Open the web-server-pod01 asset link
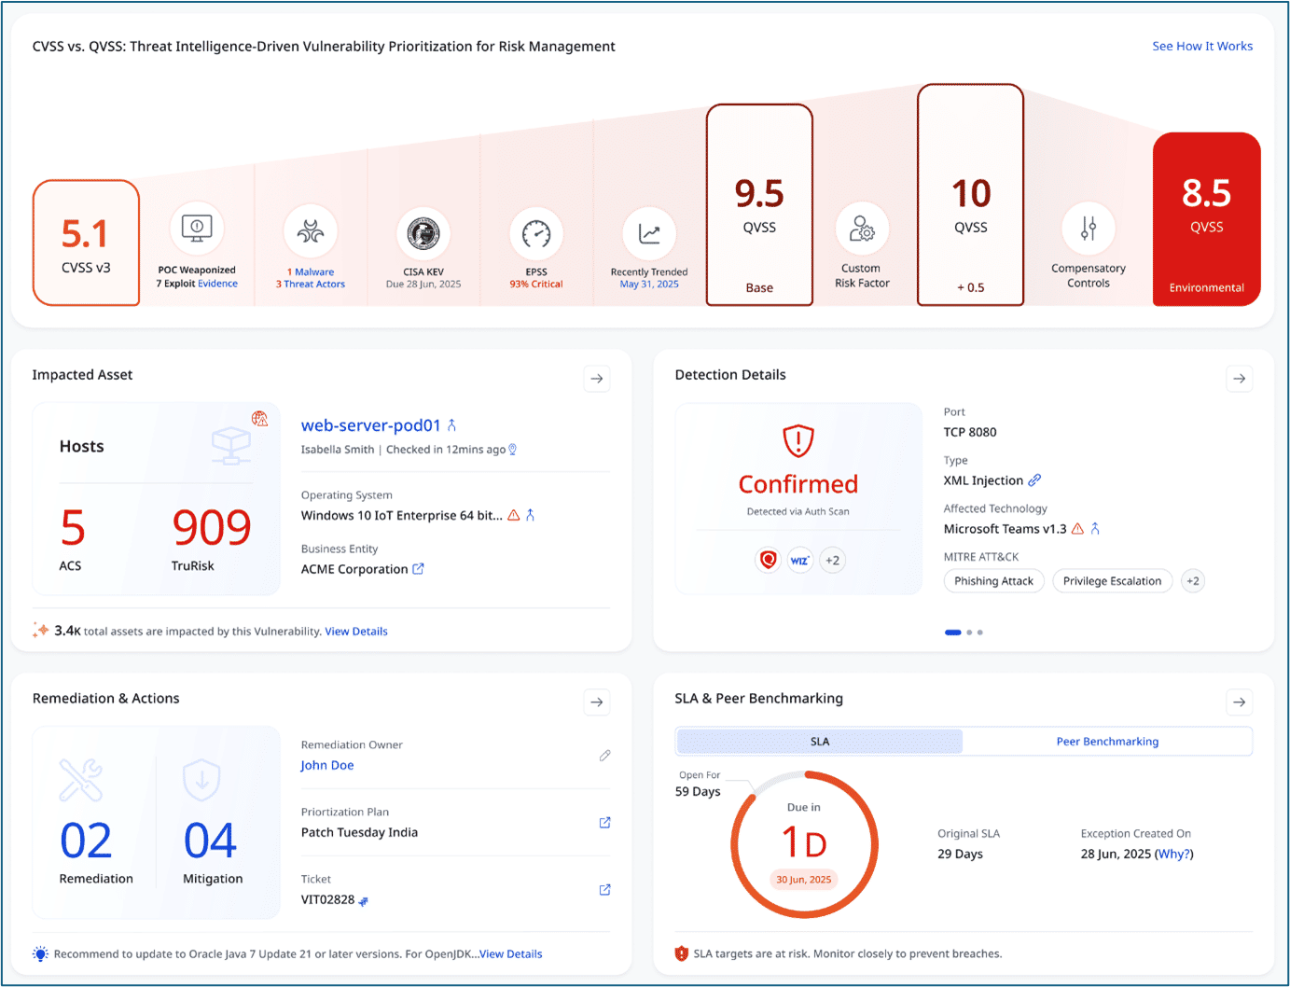The width and height of the screenshot is (1290, 987). coord(370,425)
